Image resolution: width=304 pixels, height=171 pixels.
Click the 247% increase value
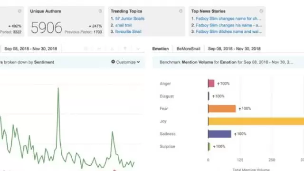click(x=95, y=26)
